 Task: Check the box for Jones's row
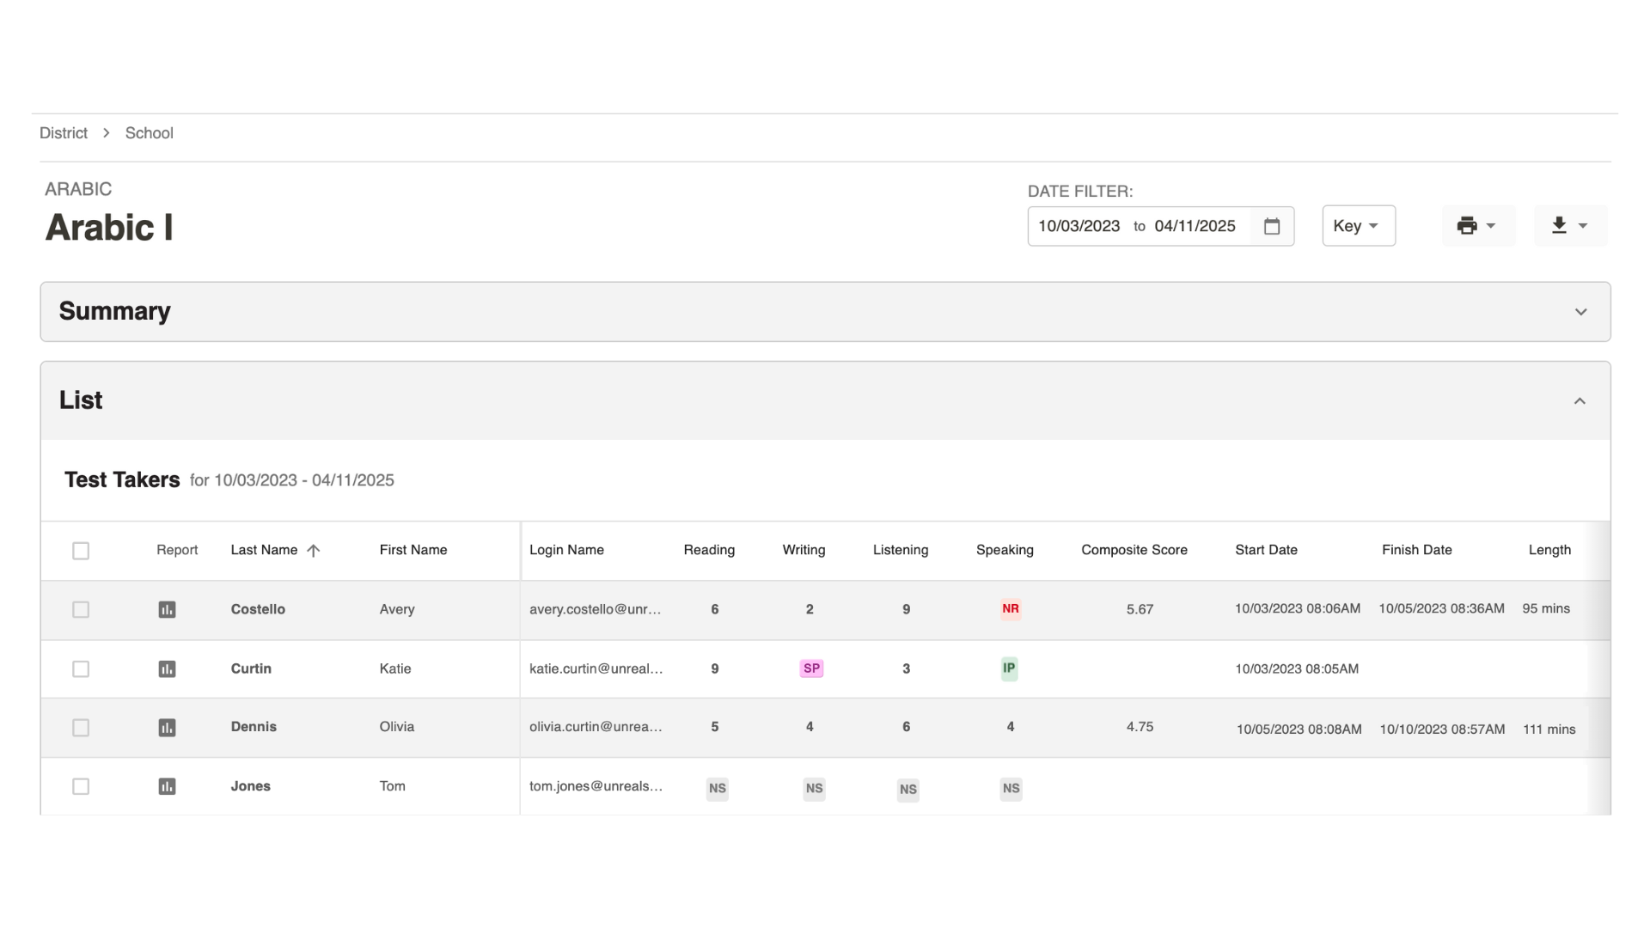tap(81, 786)
